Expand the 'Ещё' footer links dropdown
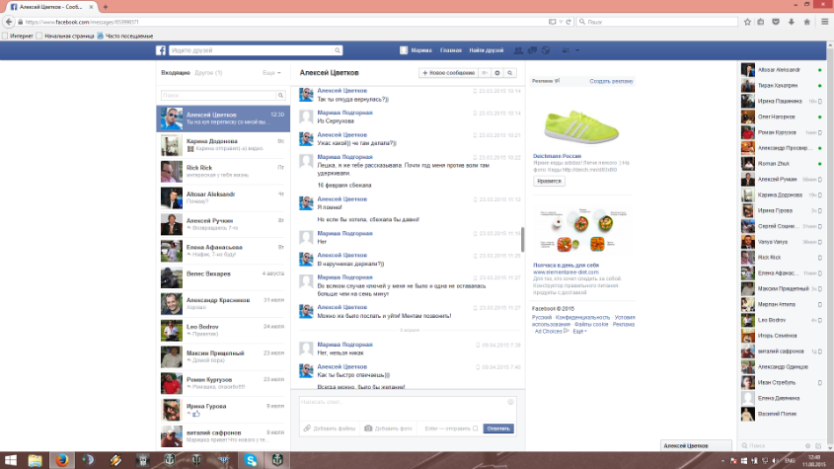 (579, 331)
